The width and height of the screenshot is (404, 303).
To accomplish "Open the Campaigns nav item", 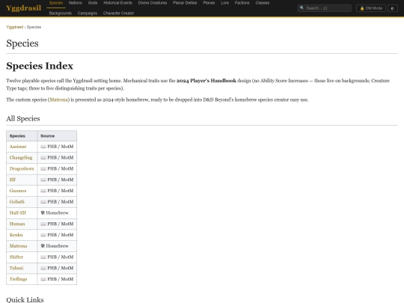I will (x=88, y=13).
